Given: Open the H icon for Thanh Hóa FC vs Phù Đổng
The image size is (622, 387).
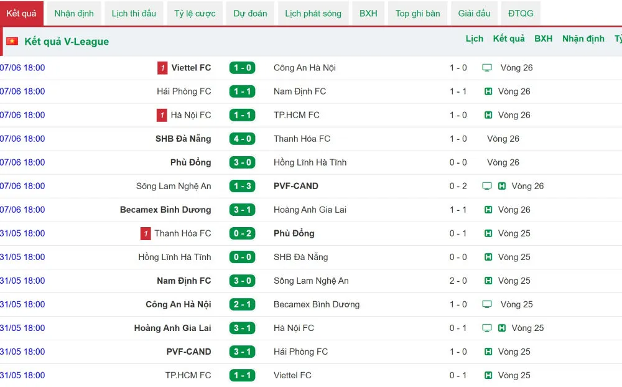Looking at the screenshot, I should pyautogui.click(x=488, y=233).
